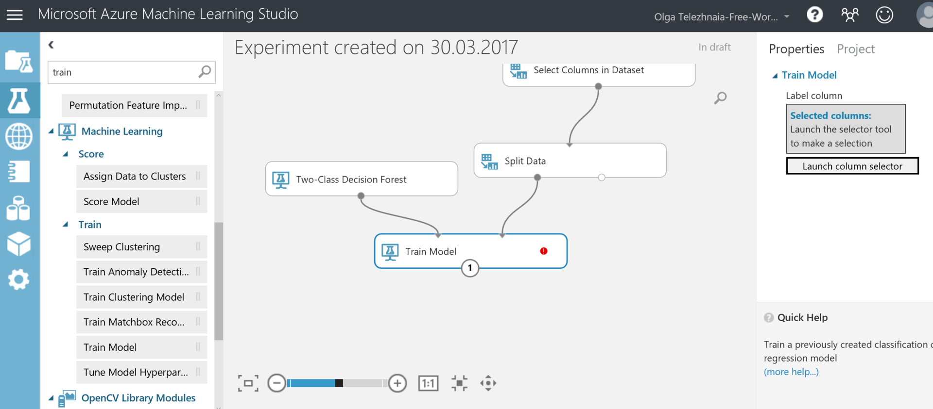
Task: Click the pan canvas control icon
Action: click(488, 383)
